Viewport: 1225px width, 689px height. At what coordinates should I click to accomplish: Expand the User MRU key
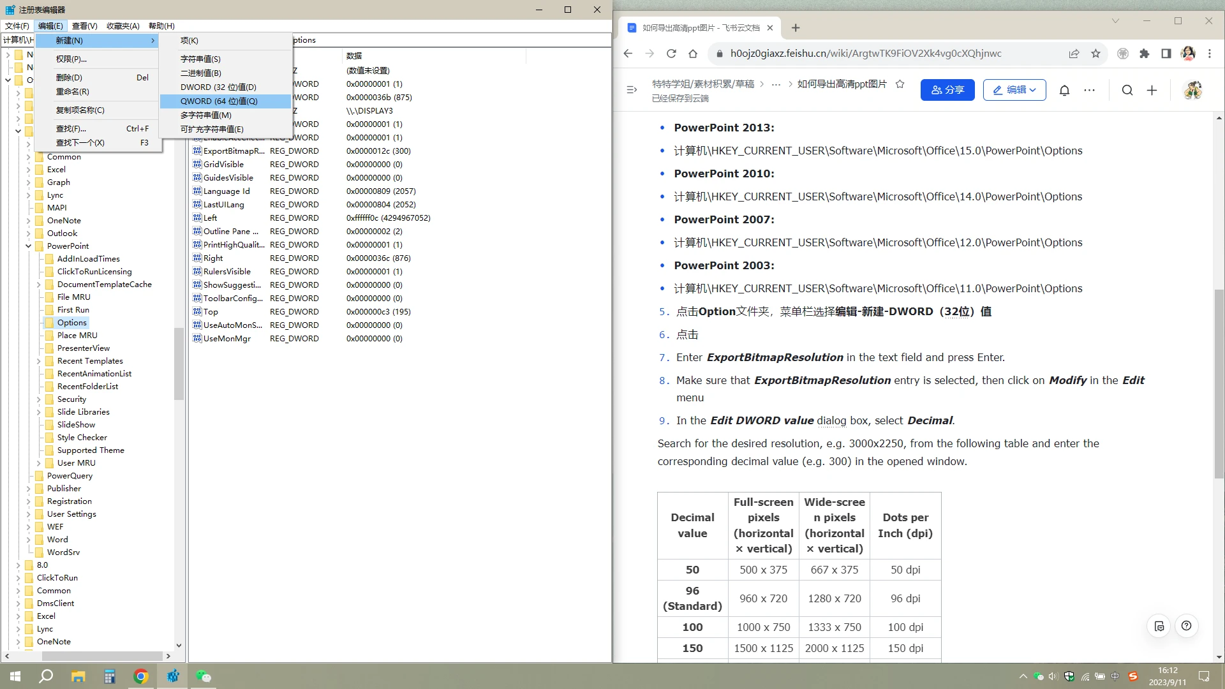tap(38, 463)
